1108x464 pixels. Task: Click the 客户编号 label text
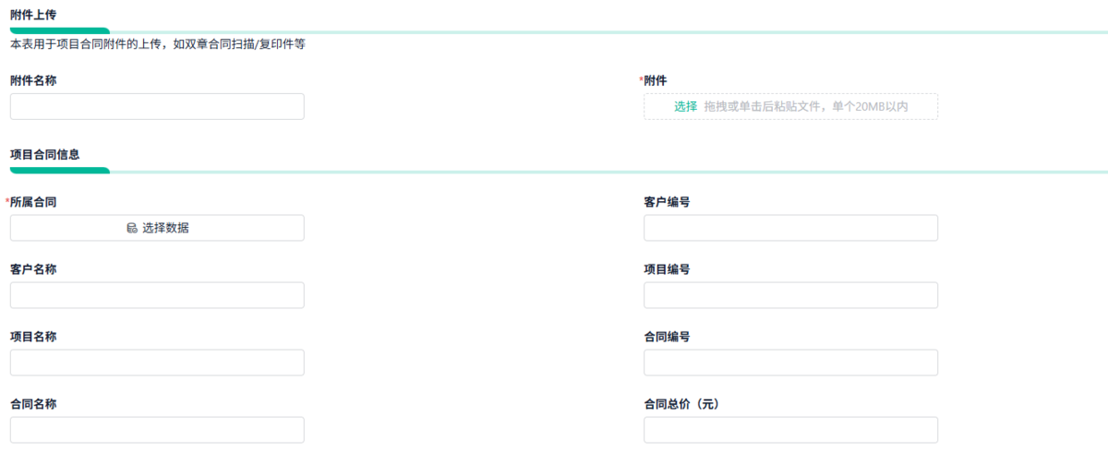(667, 202)
